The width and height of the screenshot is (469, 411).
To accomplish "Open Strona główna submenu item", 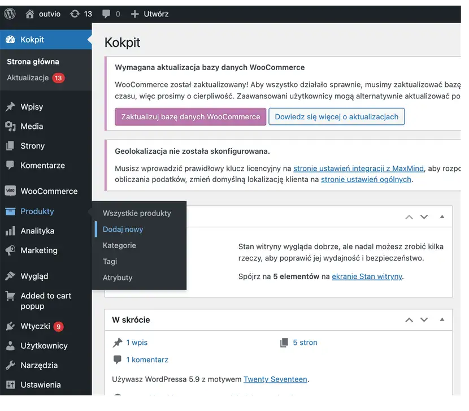I will click(33, 62).
